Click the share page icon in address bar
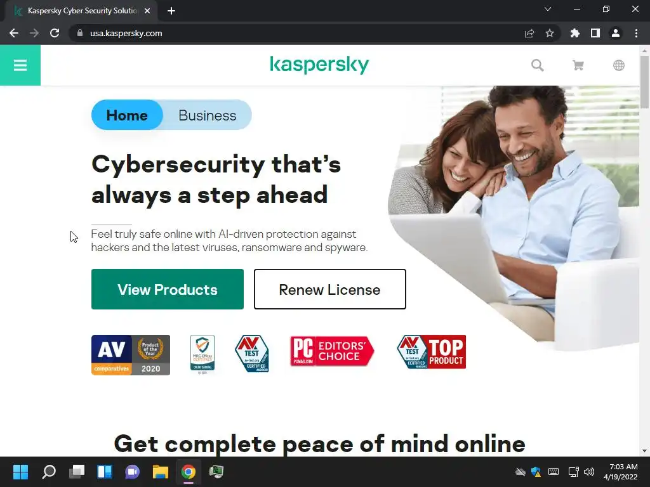Viewport: 650px width, 487px height. point(529,33)
